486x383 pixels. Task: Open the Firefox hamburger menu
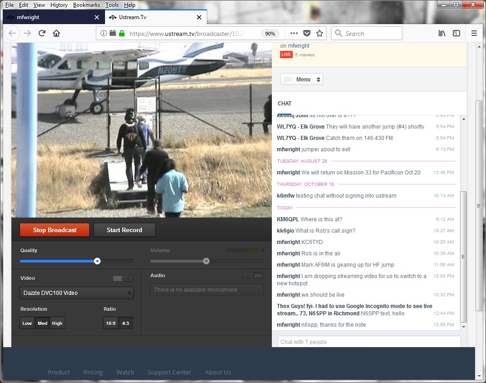pyautogui.click(x=474, y=33)
